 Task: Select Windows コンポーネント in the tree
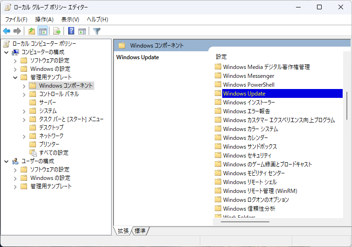[66, 86]
